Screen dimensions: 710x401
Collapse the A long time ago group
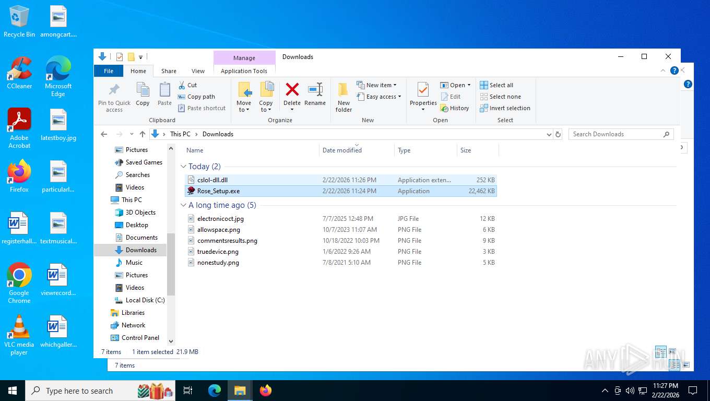click(x=183, y=205)
